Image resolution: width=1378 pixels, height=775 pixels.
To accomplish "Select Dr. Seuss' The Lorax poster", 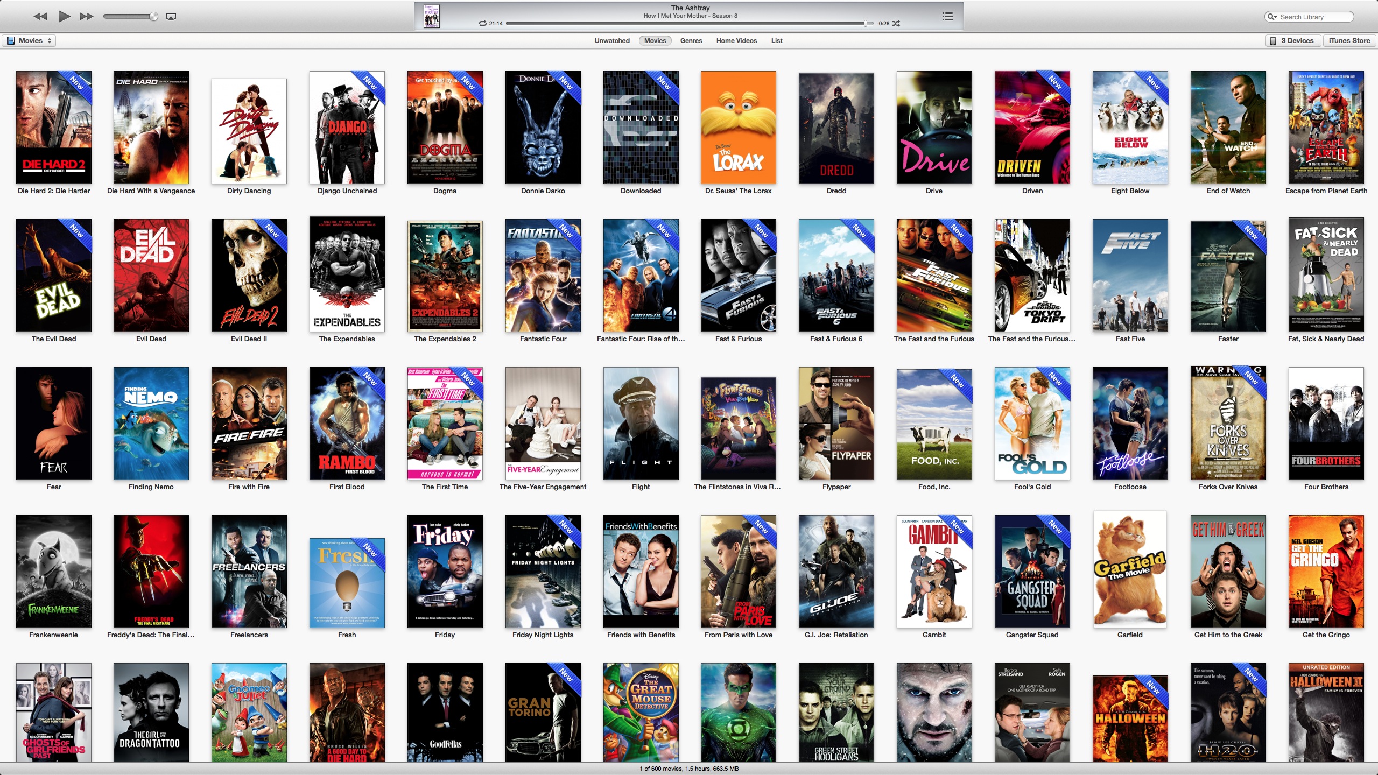I will tap(739, 128).
